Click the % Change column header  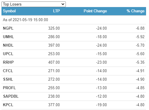pyautogui.click(x=135, y=11)
